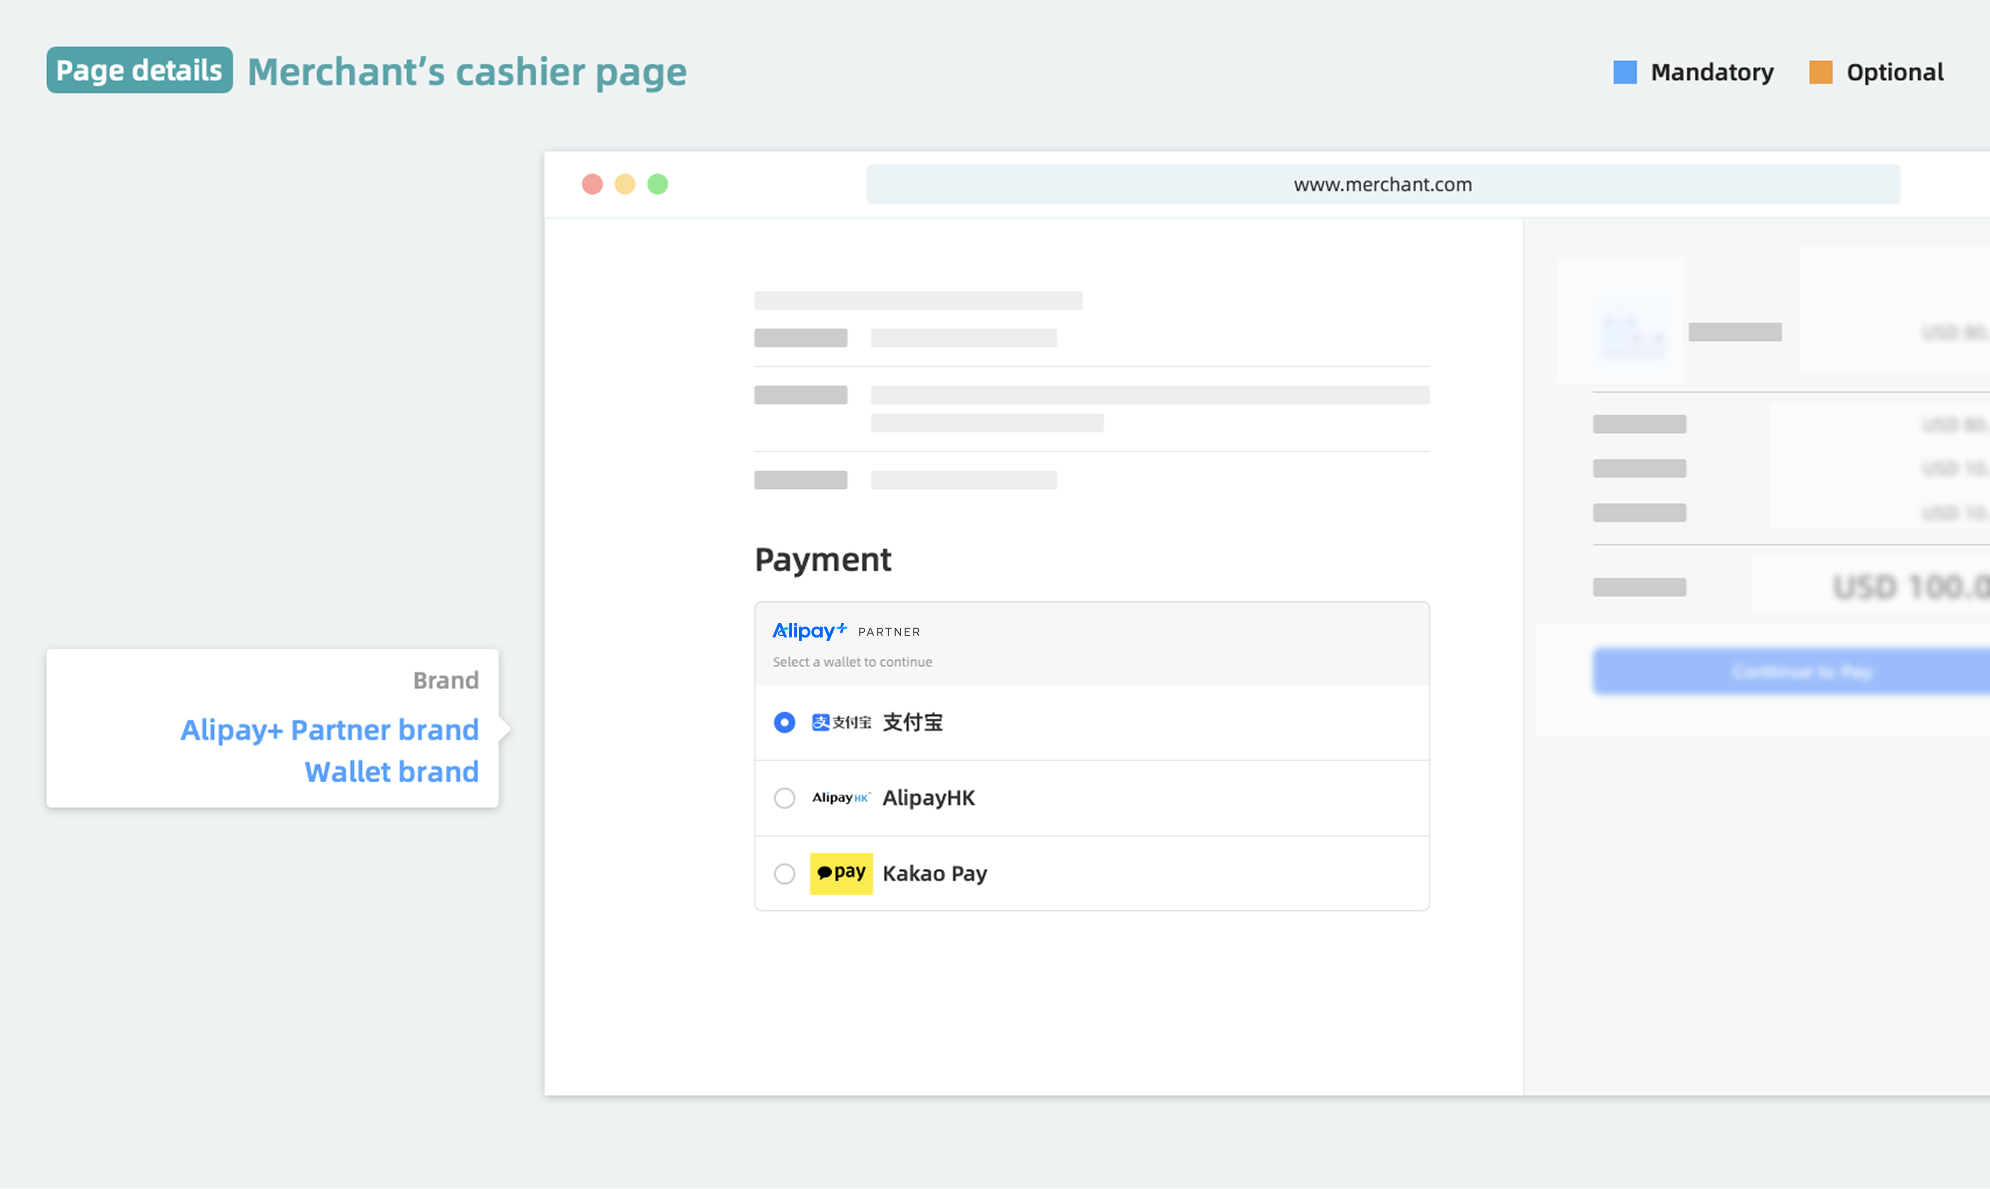Screen dimensions: 1990x1189
Task: Open the www.merchant.com address bar
Action: click(x=1383, y=184)
